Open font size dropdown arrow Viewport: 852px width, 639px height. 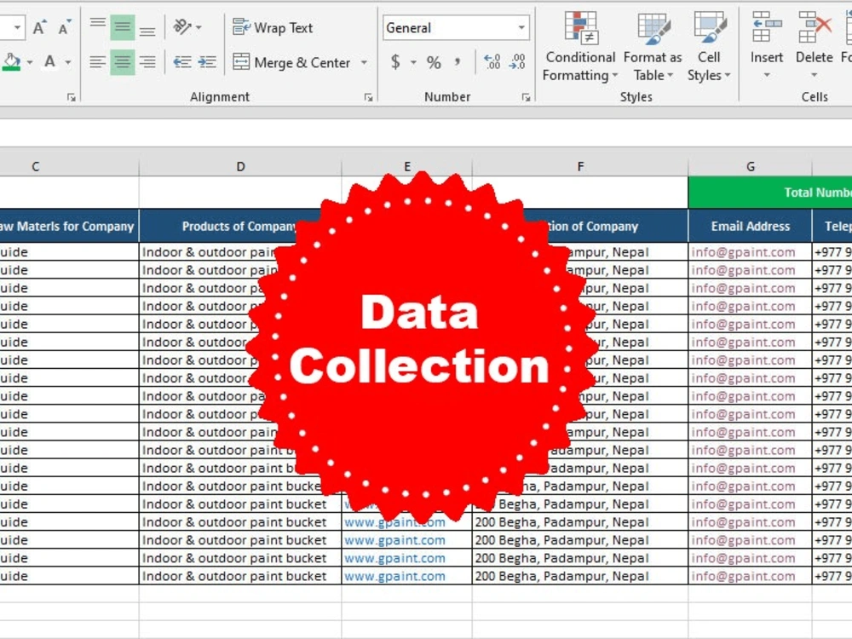point(17,27)
